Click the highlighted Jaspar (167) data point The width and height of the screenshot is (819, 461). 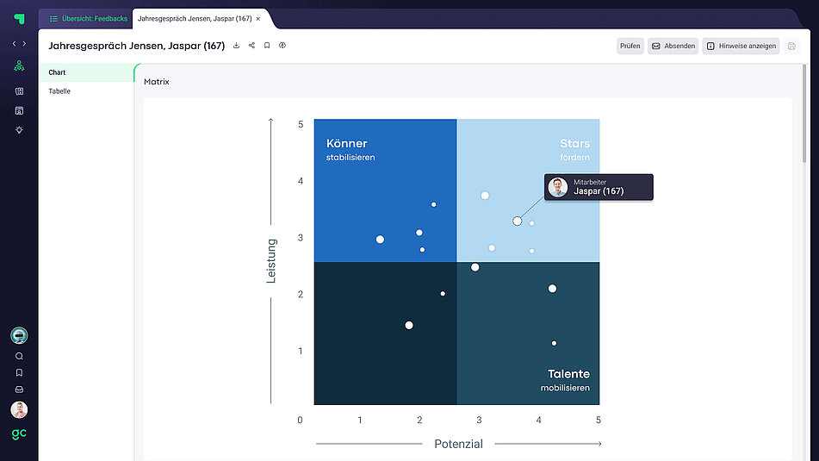pyautogui.click(x=517, y=221)
